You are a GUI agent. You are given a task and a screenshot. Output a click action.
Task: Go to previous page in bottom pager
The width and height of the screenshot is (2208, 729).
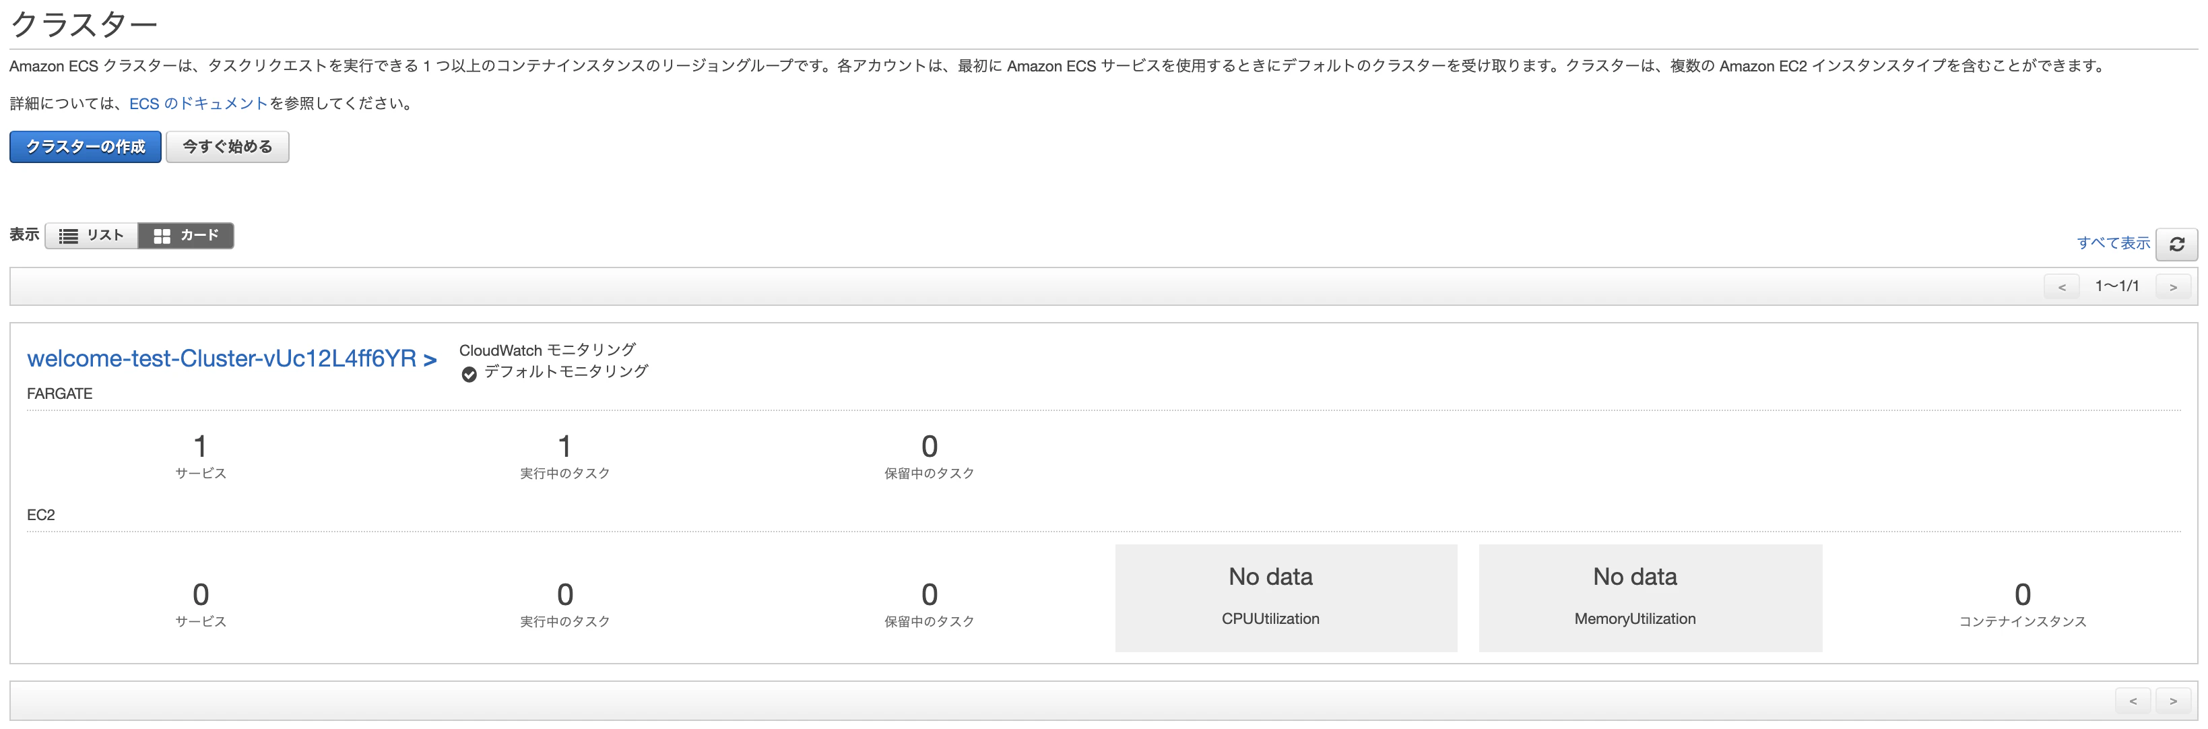click(2133, 701)
